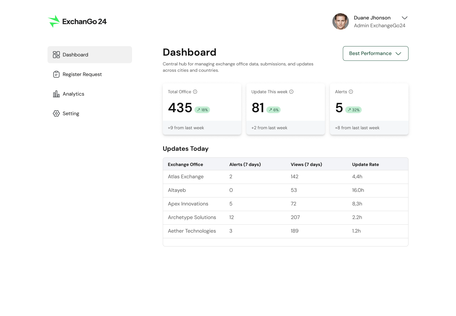Select the Aether Technologies row
This screenshot has width=456, height=316.
click(192, 231)
